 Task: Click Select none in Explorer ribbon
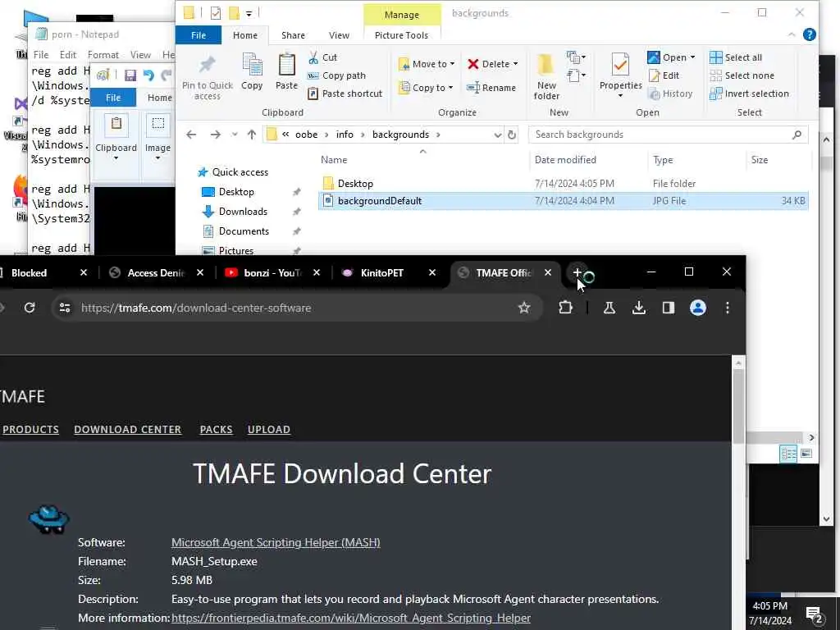coord(742,75)
